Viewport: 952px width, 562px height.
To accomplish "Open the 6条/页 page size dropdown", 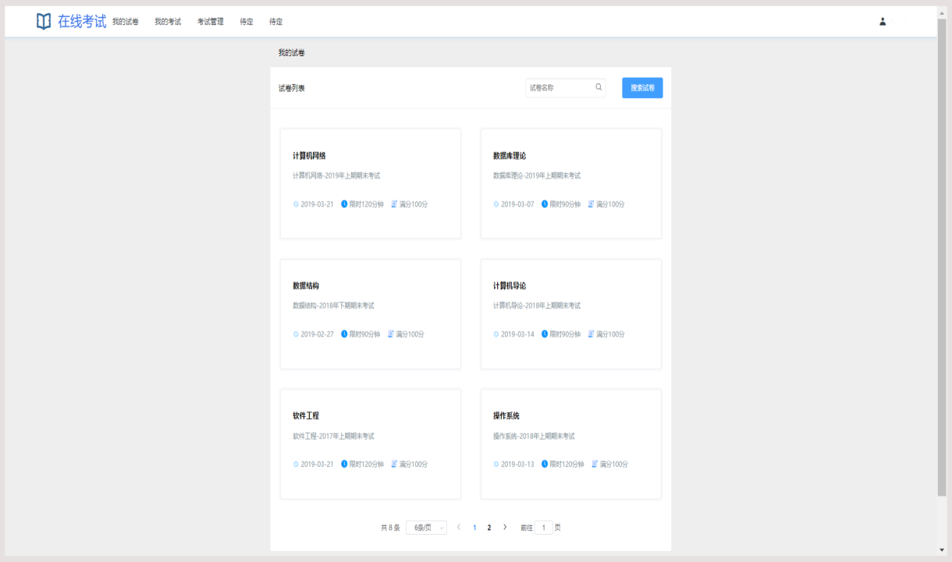I will click(x=426, y=528).
